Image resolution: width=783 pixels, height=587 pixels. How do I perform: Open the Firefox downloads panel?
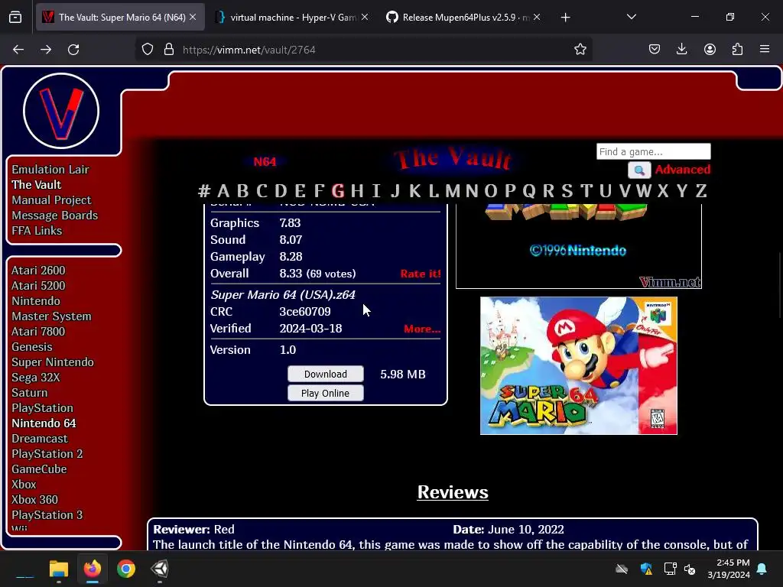(681, 50)
